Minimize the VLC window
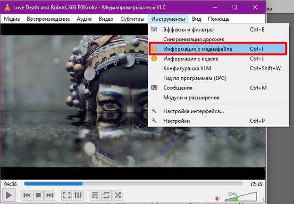 215,7
